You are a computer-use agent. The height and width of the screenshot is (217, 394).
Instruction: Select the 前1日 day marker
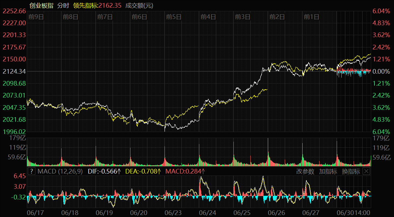[312, 17]
